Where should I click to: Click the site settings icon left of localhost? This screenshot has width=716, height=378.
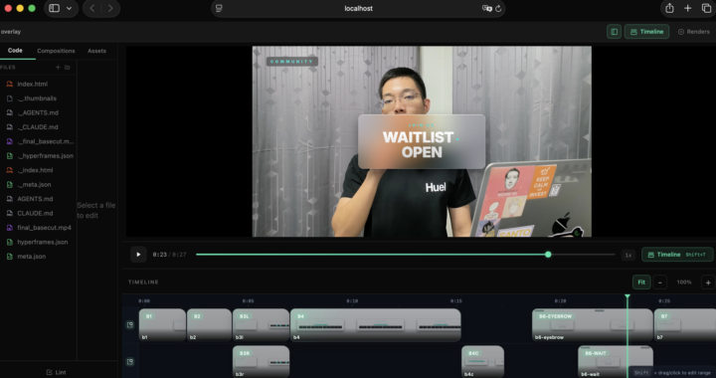pyautogui.click(x=219, y=8)
